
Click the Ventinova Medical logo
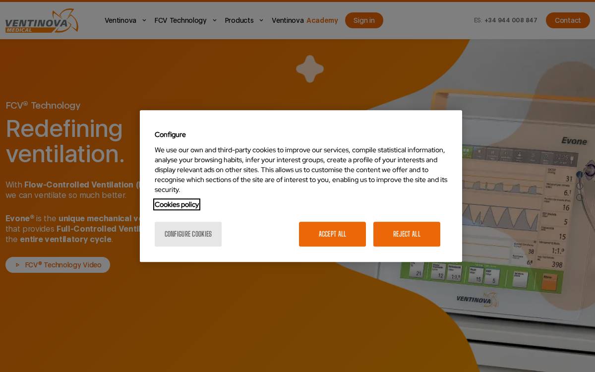42,21
